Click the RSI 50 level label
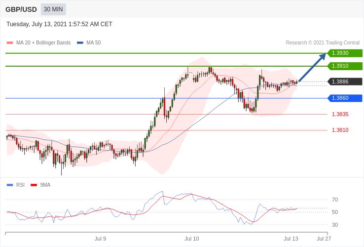The width and height of the screenshot is (364, 247). point(335,212)
